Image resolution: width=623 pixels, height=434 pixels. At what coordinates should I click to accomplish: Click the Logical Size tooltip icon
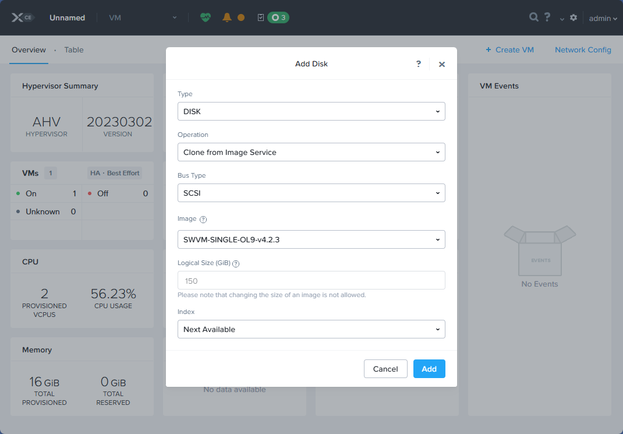235,263
